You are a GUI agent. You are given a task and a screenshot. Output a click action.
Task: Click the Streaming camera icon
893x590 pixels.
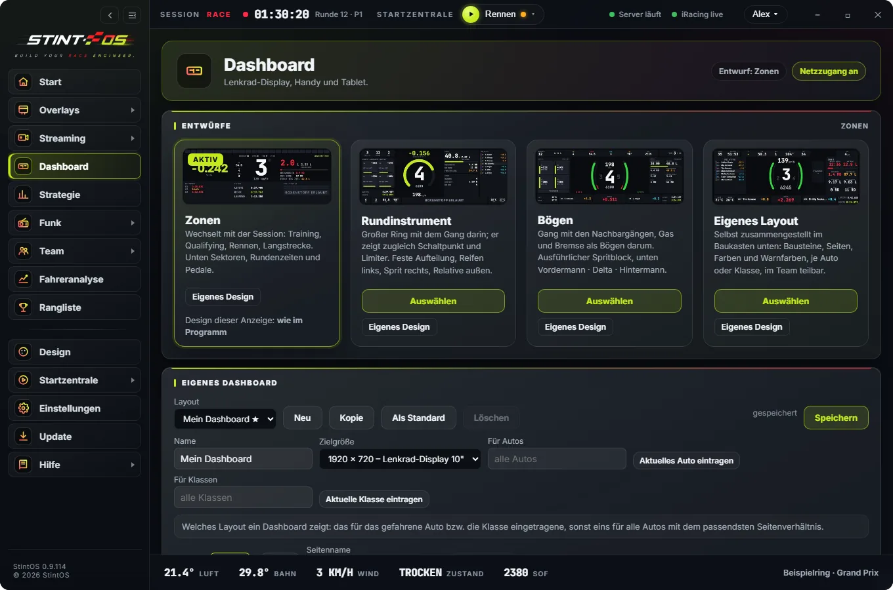pyautogui.click(x=24, y=138)
